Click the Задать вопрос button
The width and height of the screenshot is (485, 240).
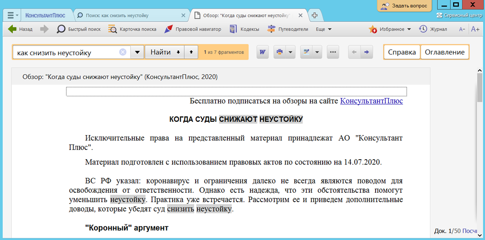tap(404, 6)
